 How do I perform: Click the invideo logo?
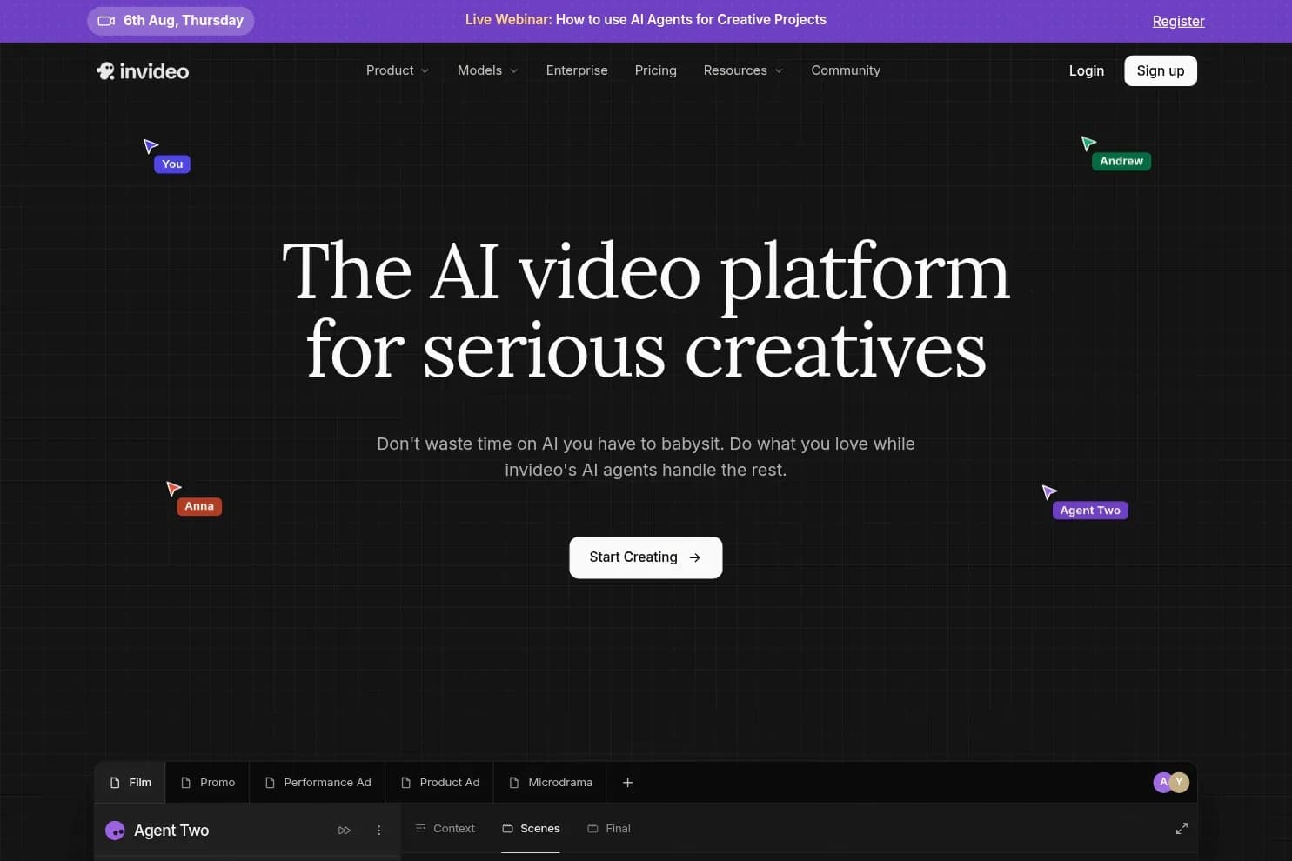[143, 71]
